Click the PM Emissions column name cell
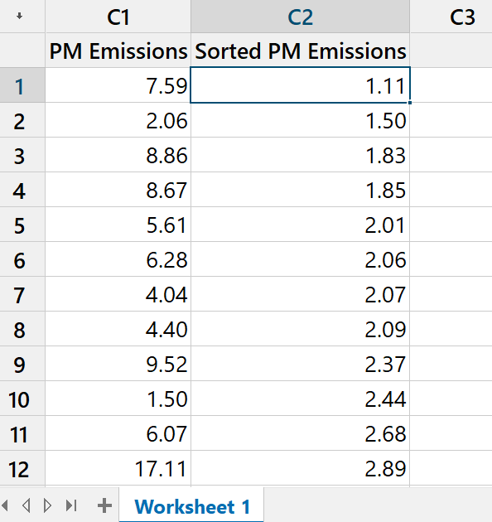Screen dimensions: 492x522 tap(118, 51)
